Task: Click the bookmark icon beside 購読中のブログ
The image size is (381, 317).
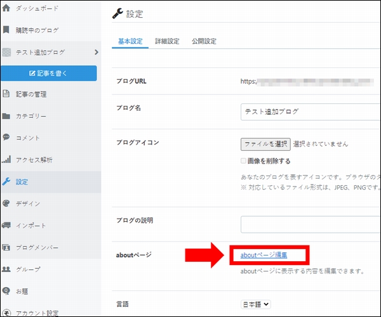Action: (6, 30)
